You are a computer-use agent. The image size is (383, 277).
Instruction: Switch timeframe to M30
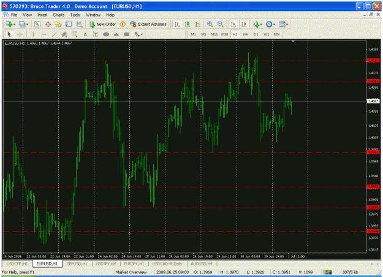pyautogui.click(x=224, y=34)
